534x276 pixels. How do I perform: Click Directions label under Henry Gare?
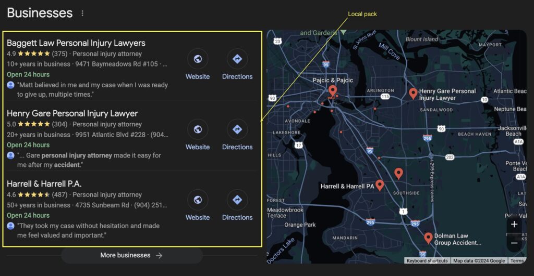[x=237, y=147]
